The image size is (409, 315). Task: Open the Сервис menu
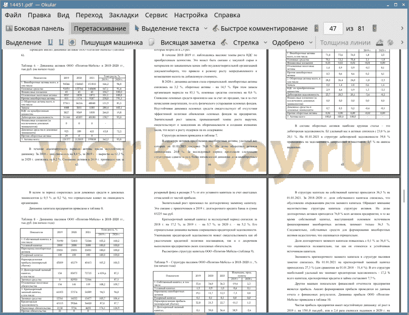point(156,15)
